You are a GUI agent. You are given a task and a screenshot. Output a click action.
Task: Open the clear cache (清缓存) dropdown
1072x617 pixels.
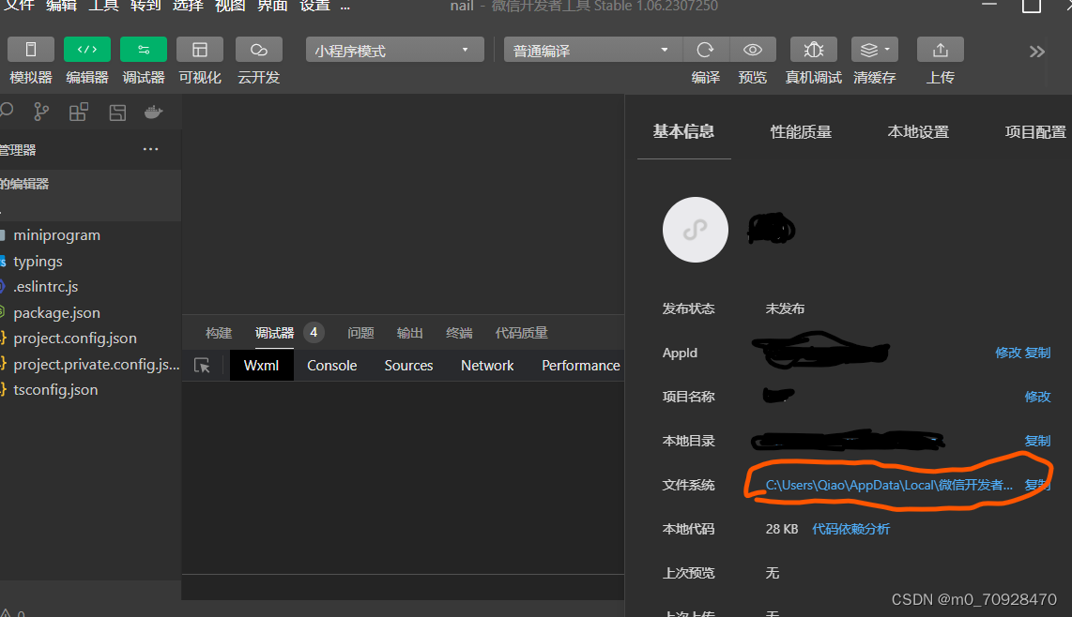(x=875, y=50)
